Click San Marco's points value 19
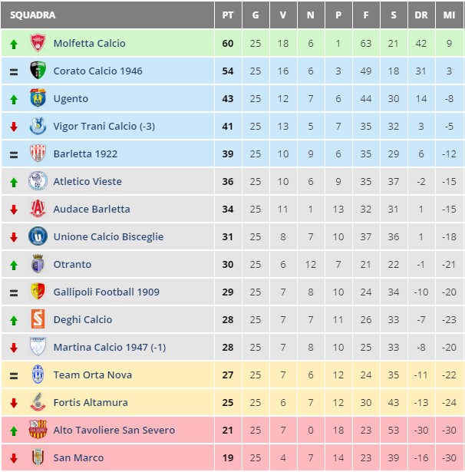The image size is (465, 472). point(228,458)
